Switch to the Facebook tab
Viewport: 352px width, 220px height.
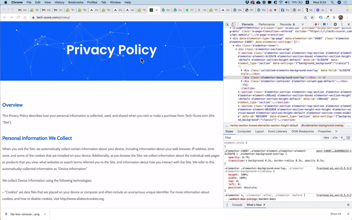click(x=285, y=10)
